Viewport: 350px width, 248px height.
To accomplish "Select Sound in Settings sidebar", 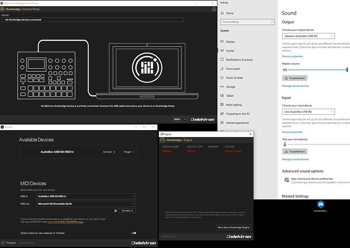I will click(230, 51).
